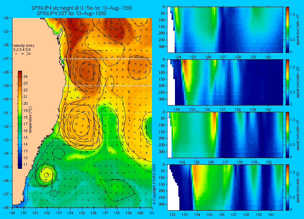This screenshot has height=219, width=304.
Task: Click the '-38' latitude label on map axis
Action: click(6, 208)
